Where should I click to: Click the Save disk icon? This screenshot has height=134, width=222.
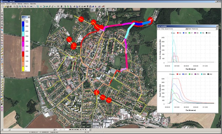[x=8, y=6]
